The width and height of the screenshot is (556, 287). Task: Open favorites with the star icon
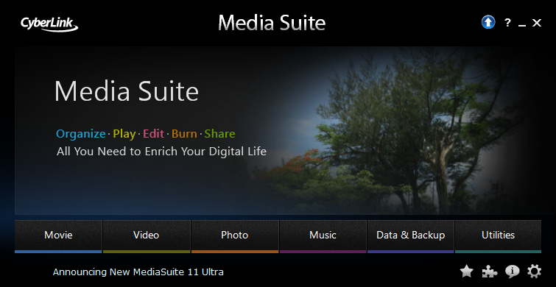[467, 272]
